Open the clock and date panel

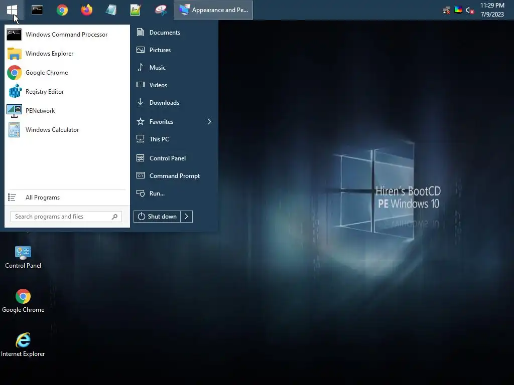click(492, 10)
